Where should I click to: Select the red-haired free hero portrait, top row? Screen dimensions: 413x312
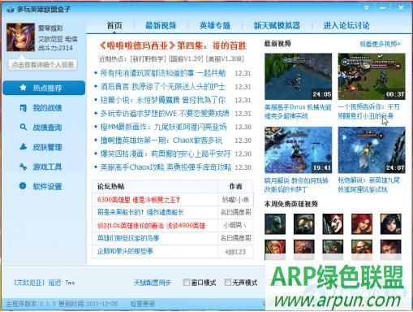362,224
